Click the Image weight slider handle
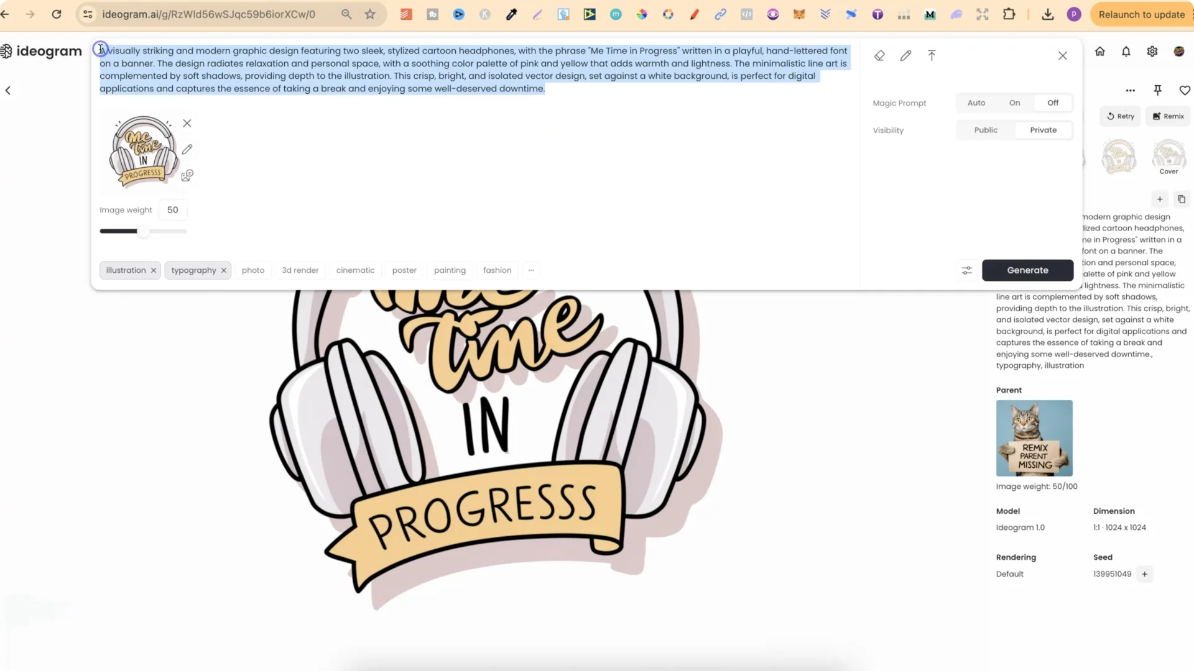Viewport: 1194px width, 671px height. (x=143, y=231)
